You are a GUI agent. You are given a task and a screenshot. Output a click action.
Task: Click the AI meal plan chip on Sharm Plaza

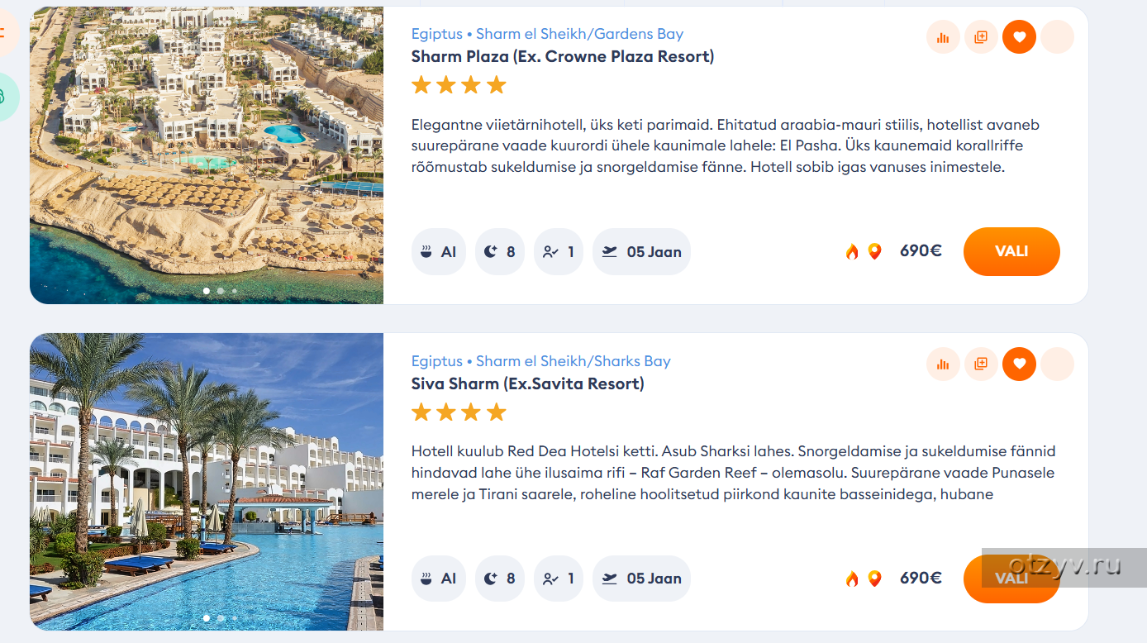[x=439, y=252]
